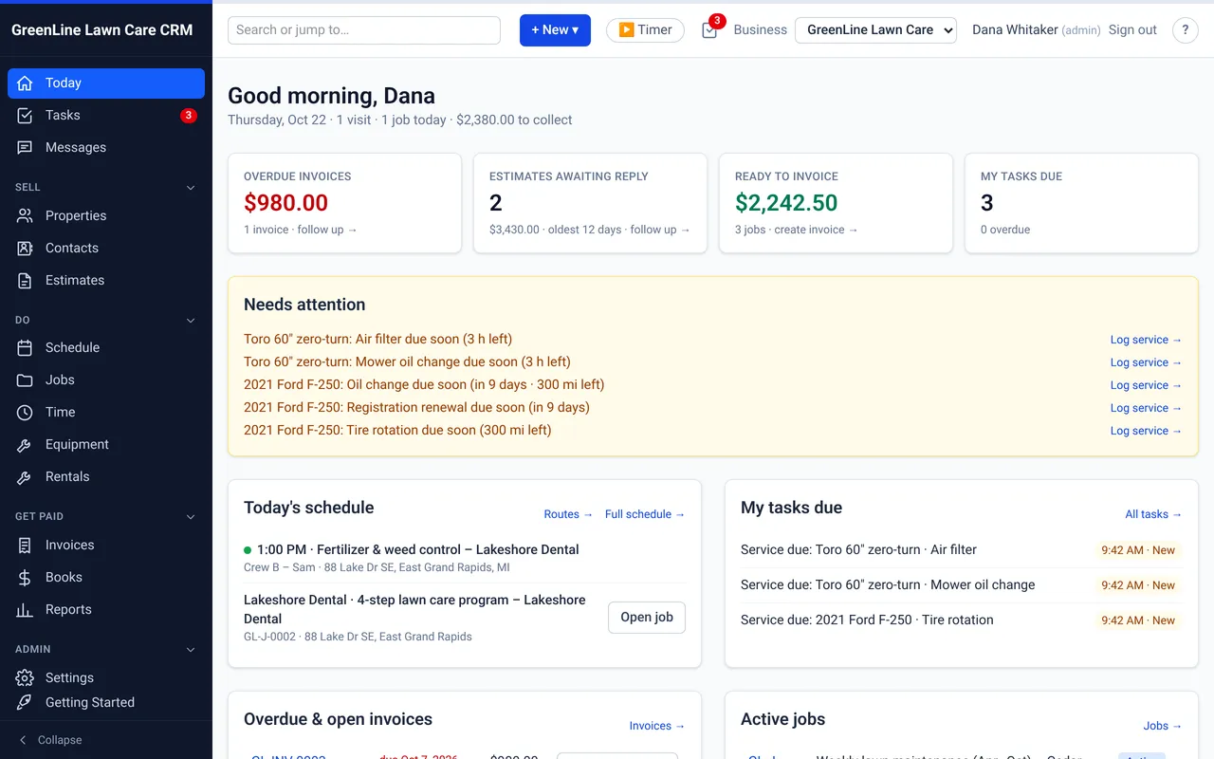Focus the Search or jump to field
Image resolution: width=1214 pixels, height=759 pixels.
point(364,30)
